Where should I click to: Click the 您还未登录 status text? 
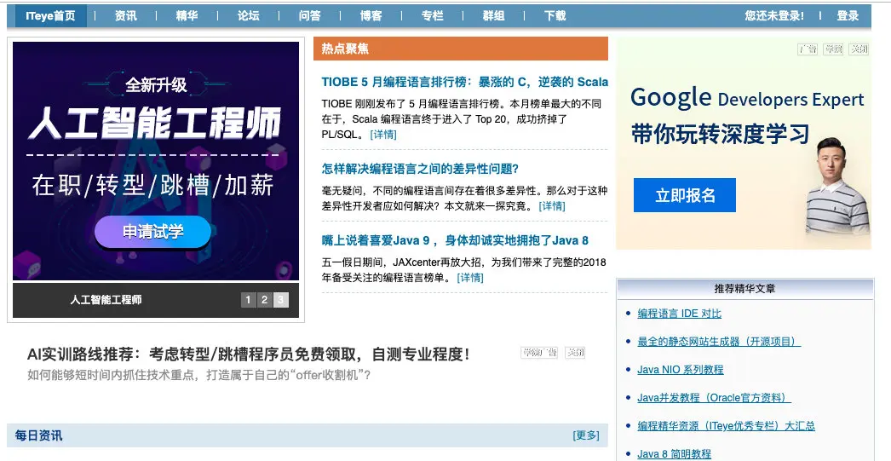[x=774, y=16]
